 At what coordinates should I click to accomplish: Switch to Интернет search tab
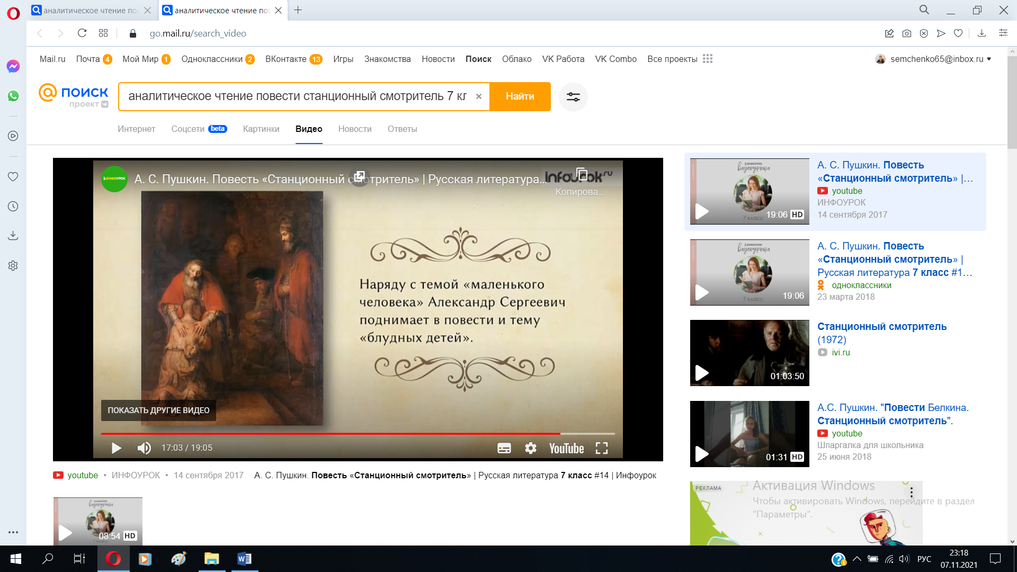pyautogui.click(x=137, y=129)
